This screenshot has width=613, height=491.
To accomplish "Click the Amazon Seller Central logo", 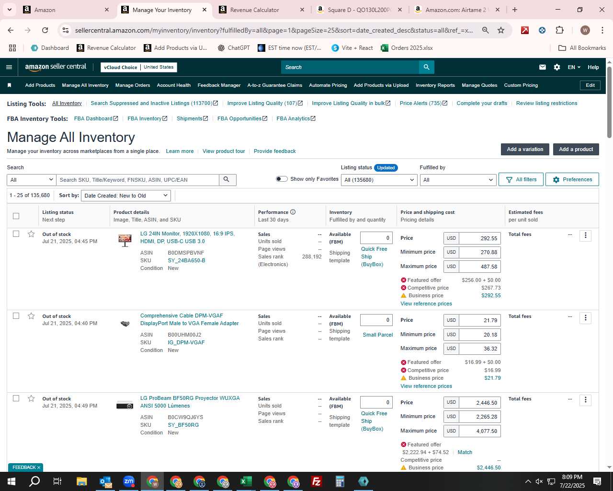I will pos(56,67).
